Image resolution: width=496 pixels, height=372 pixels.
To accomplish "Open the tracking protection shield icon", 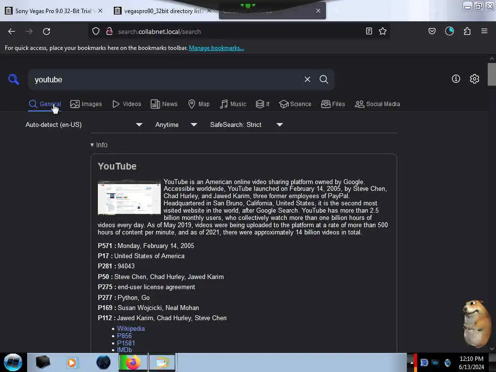I will coord(96,31).
